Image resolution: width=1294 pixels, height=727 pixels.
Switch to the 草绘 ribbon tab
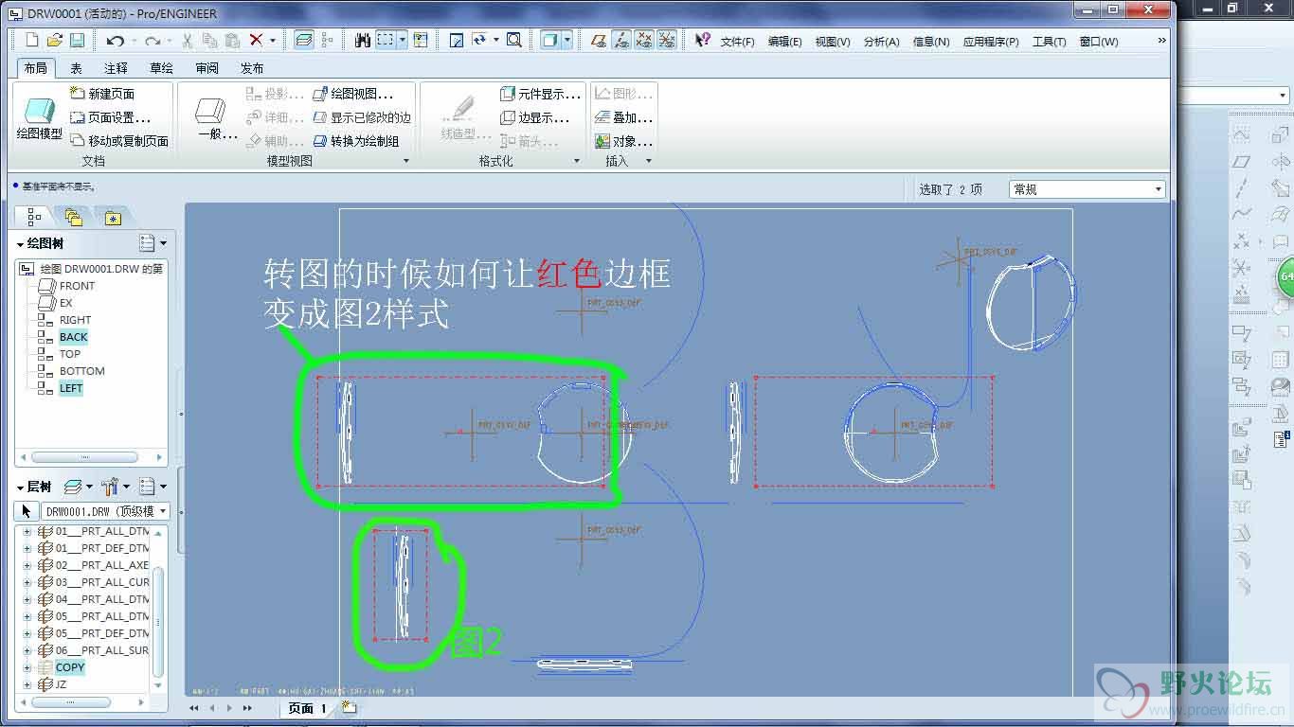(x=161, y=68)
